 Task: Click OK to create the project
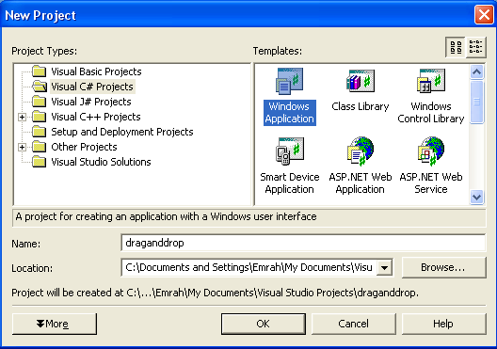pyautogui.click(x=263, y=324)
